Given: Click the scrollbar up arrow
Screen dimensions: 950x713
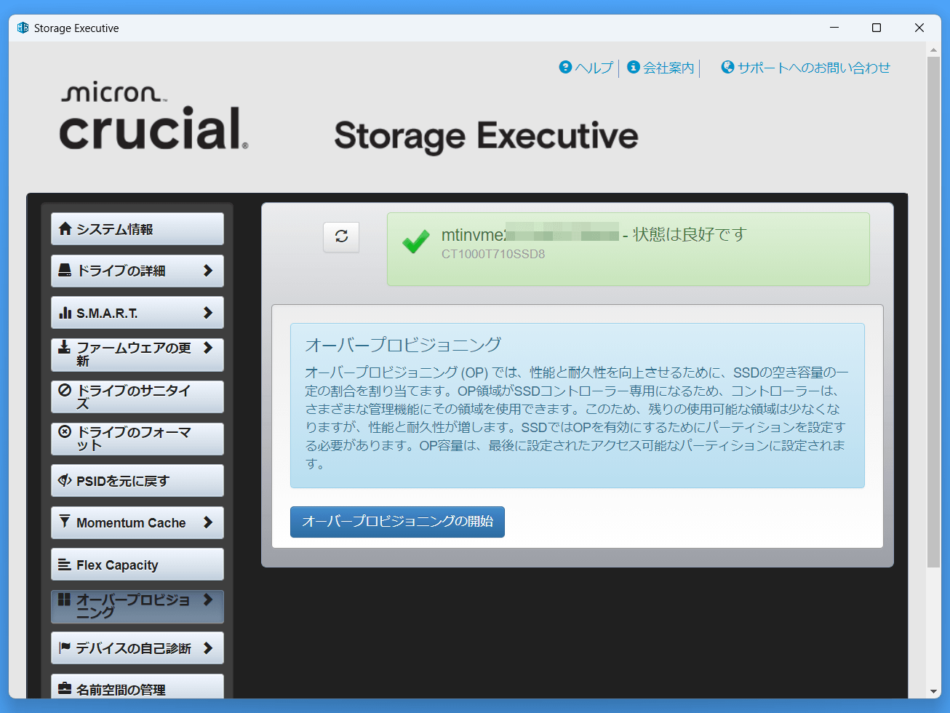Looking at the screenshot, I should (x=934, y=49).
